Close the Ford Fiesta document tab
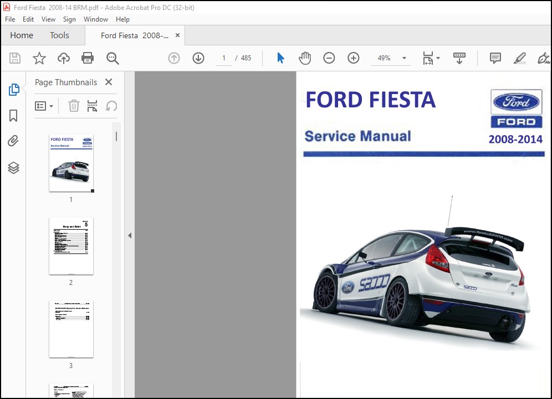Screen dimensions: 552x399 [x=178, y=35]
